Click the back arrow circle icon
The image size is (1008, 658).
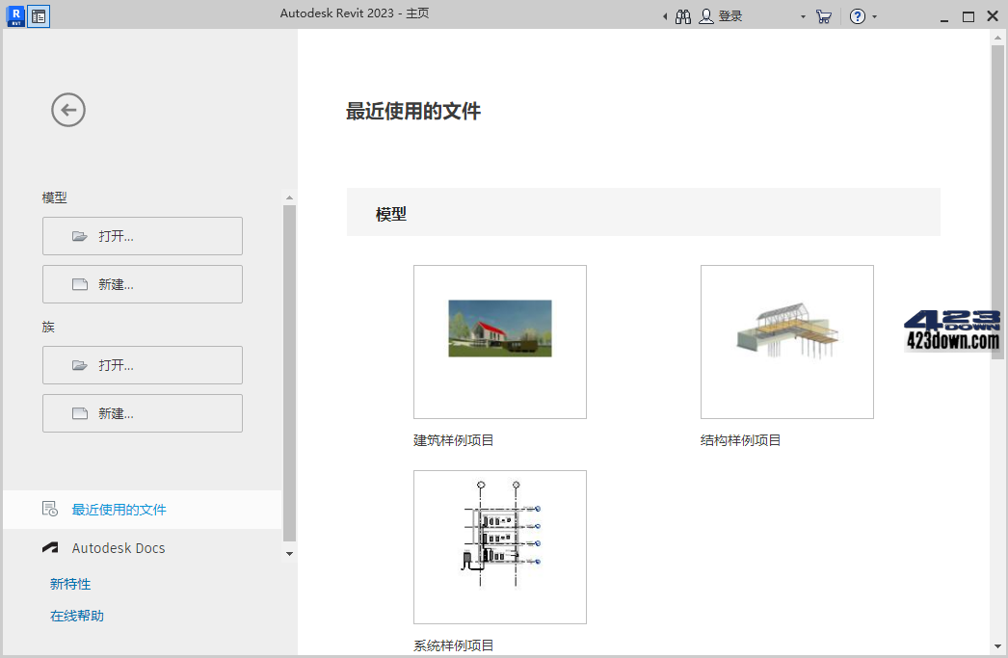67,110
